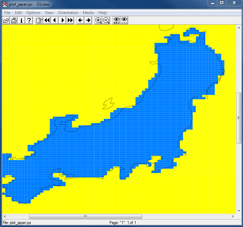Click the horizontal scrollbar right arrow

(x=233, y=216)
